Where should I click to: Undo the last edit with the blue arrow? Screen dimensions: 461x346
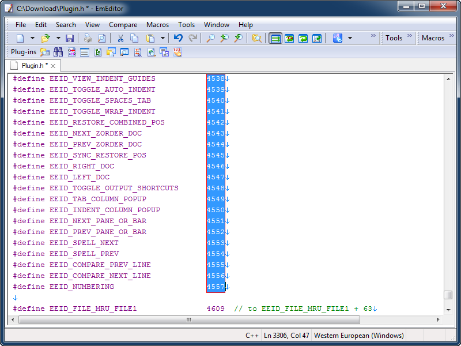pos(178,38)
